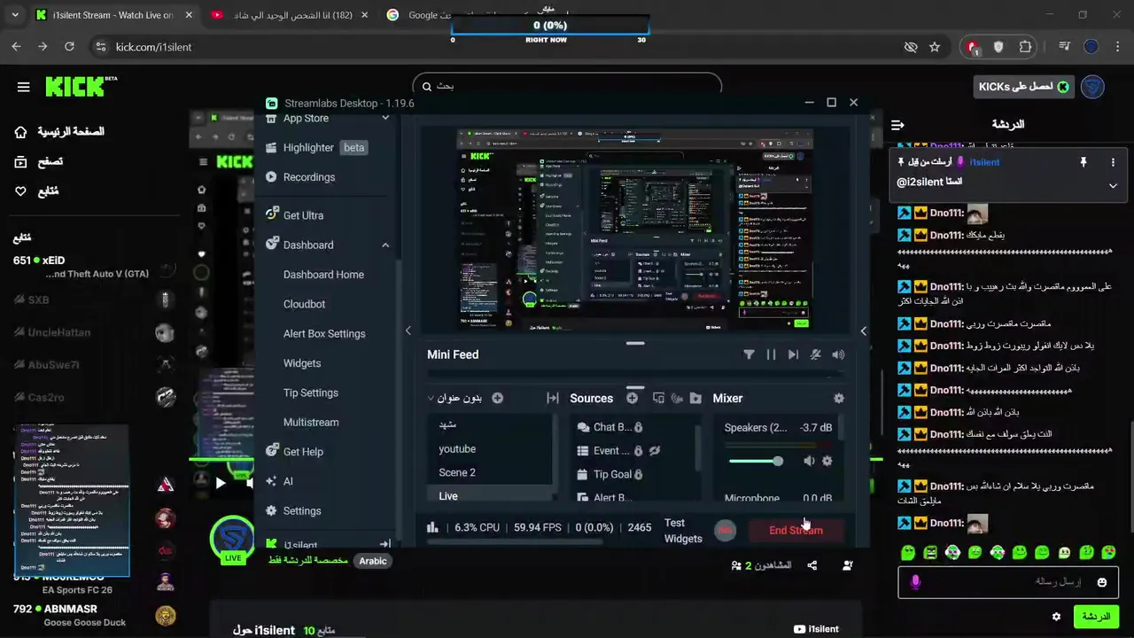Toggle the REC recording button

[x=725, y=530]
